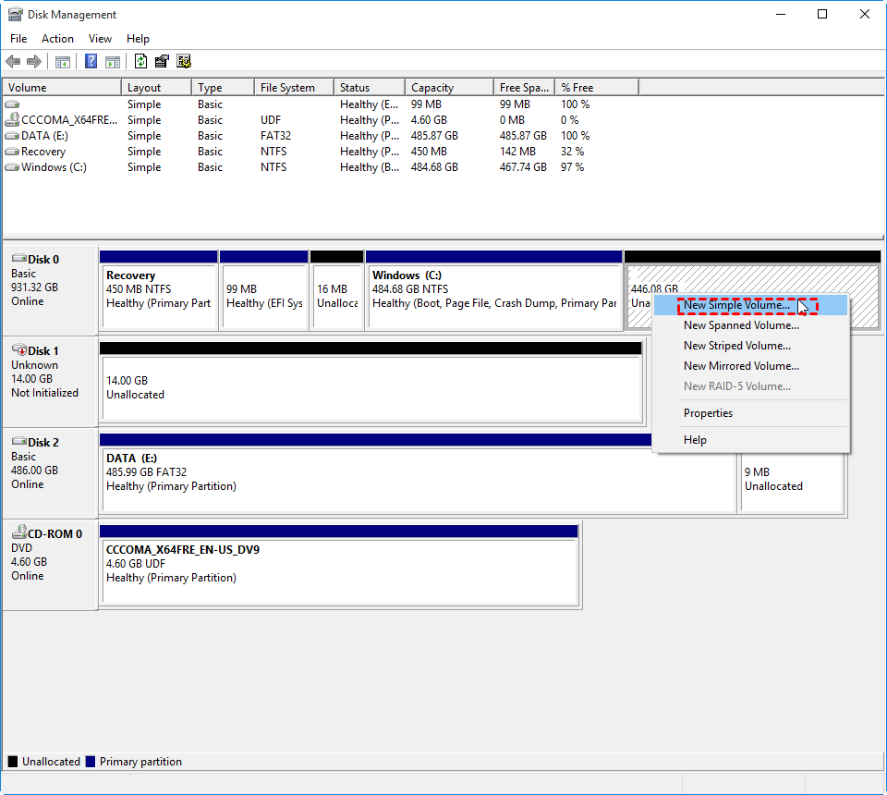Viewport: 887px width, 795px height.
Task: Click the Show/Hide Console Tree icon
Action: [63, 62]
